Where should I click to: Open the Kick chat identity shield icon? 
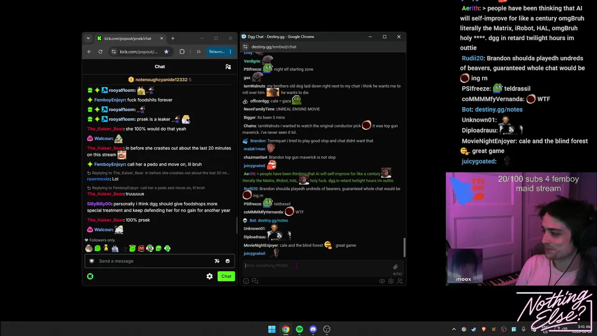92,261
